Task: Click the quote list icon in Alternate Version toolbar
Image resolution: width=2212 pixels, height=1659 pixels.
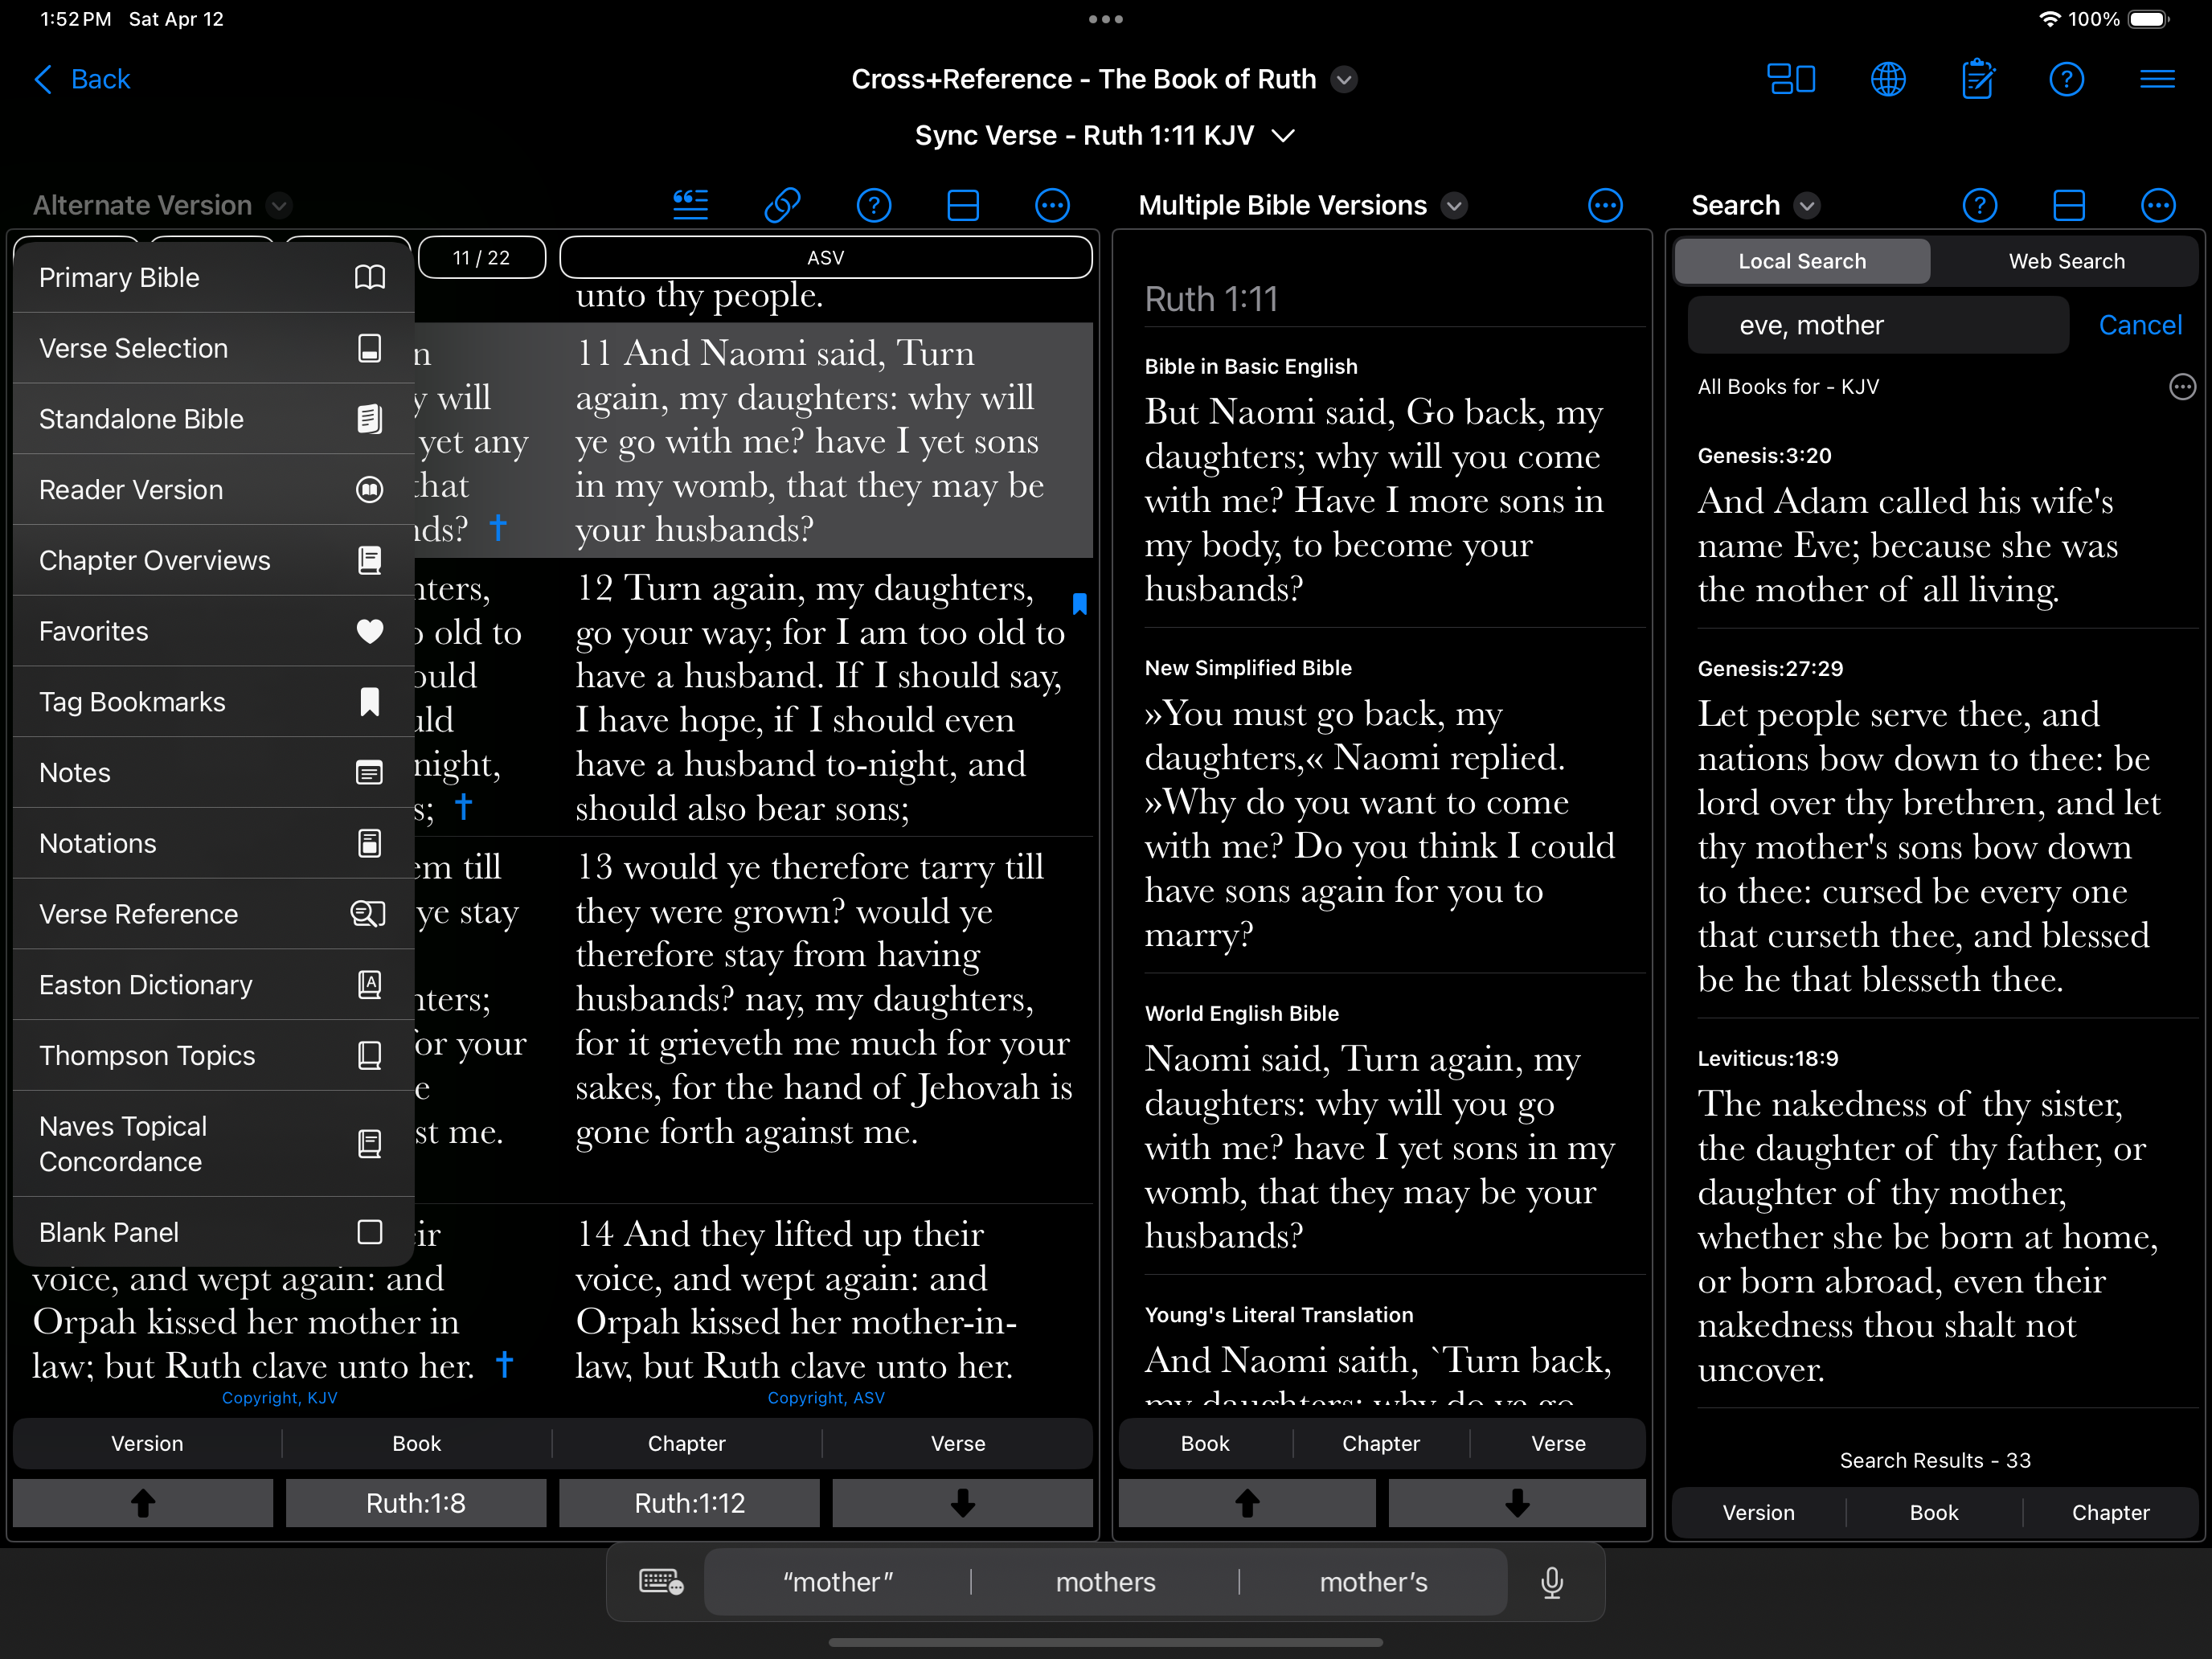Action: tap(690, 205)
